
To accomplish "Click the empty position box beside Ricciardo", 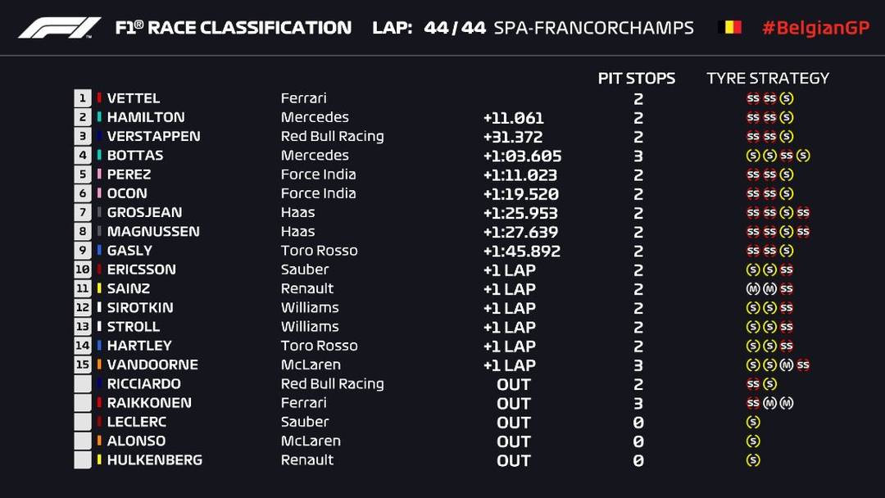I will [82, 383].
